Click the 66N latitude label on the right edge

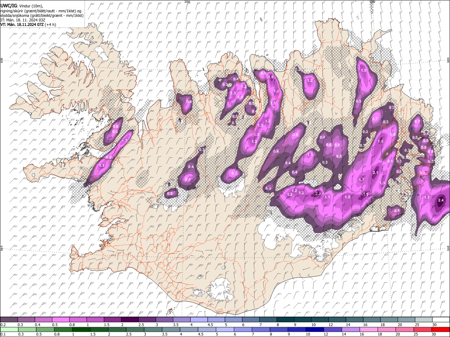[448, 60]
